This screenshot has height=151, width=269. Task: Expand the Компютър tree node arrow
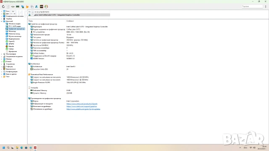click(x=2, y=11)
